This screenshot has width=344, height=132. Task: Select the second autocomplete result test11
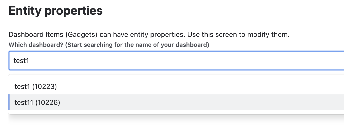pyautogui.click(x=37, y=102)
